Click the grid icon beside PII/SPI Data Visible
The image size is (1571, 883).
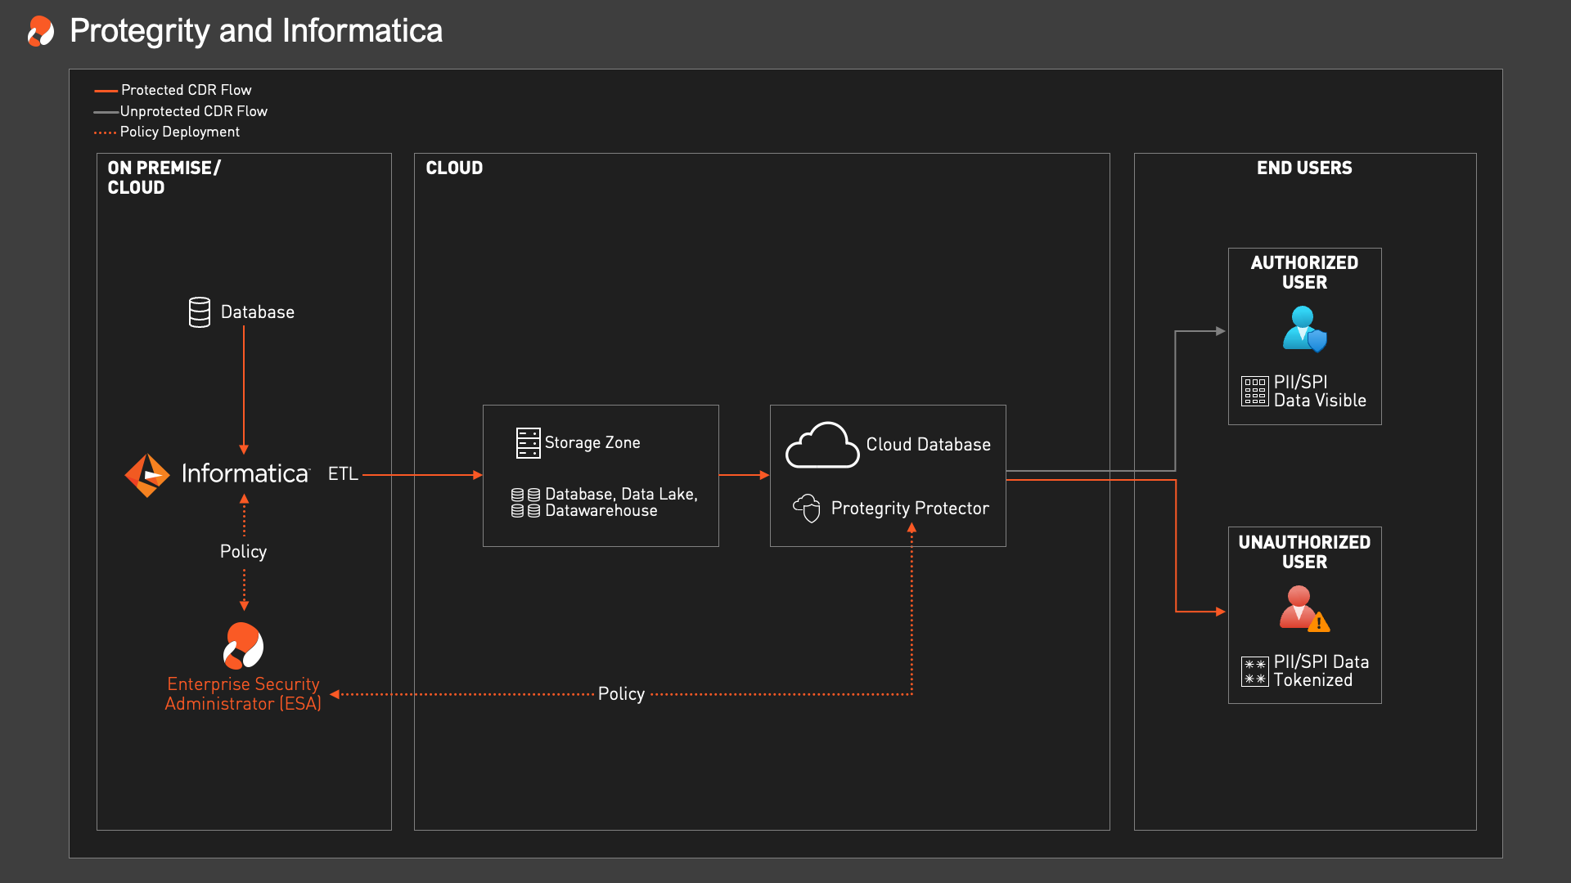pos(1255,392)
